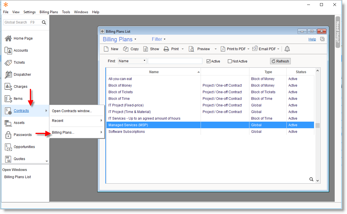Select the Dispatcher calendar icon
The width and height of the screenshot is (347, 214).
tap(9, 75)
